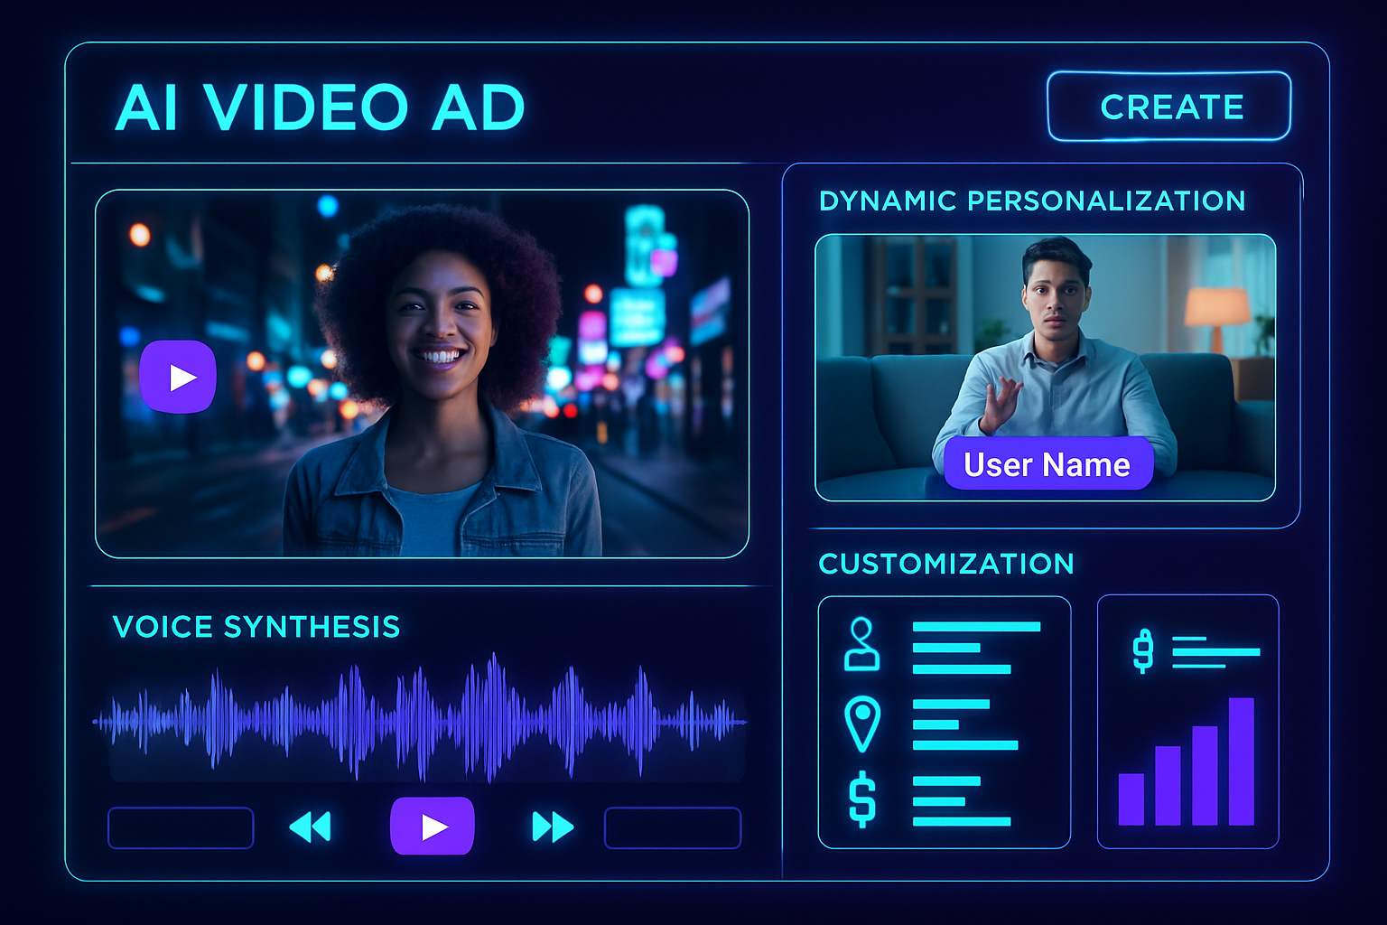Click text lines beside the person icon
This screenshot has width=1387, height=925.
tap(976, 648)
